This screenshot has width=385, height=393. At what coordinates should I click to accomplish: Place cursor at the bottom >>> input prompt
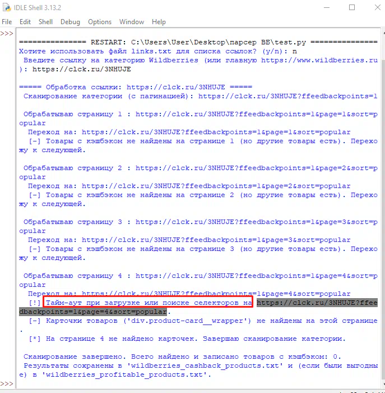point(7,384)
